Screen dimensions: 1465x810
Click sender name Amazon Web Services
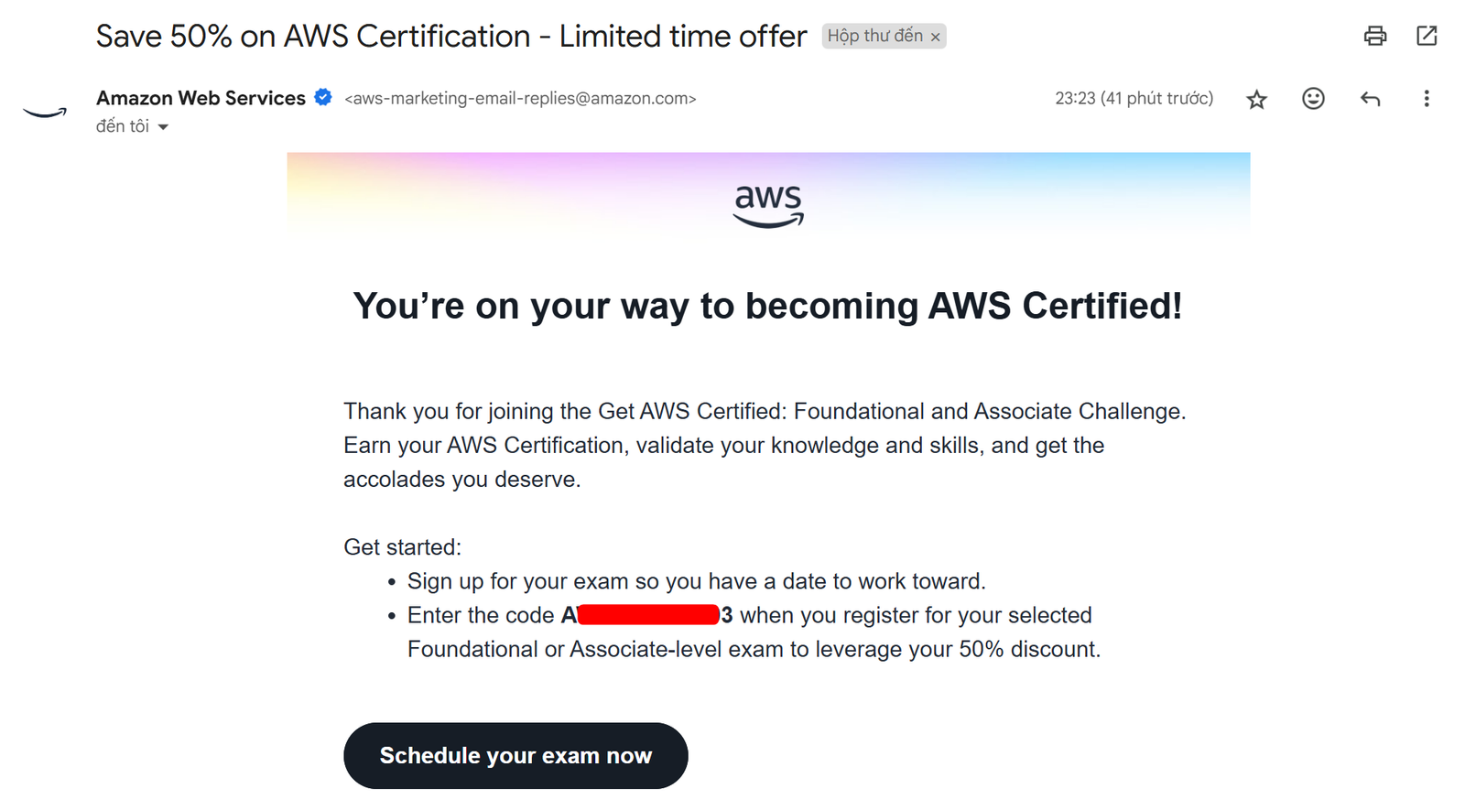tap(201, 98)
